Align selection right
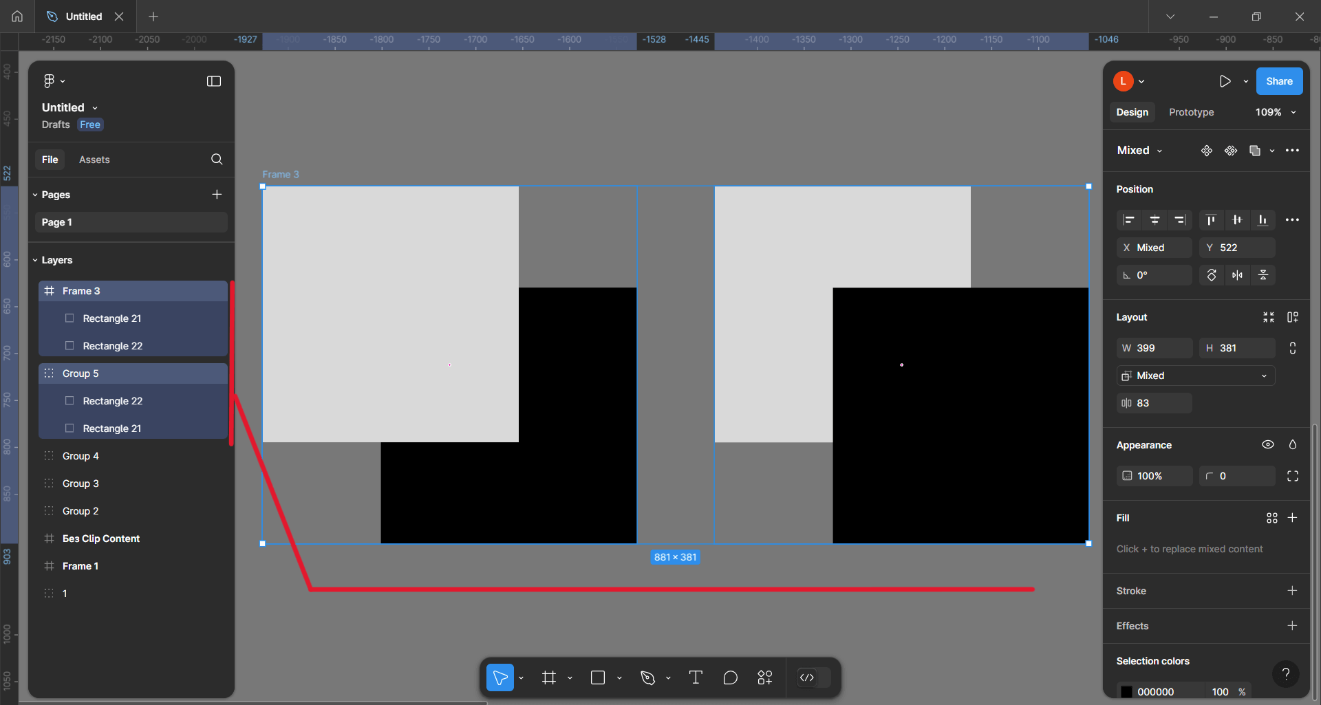 pyautogui.click(x=1180, y=220)
